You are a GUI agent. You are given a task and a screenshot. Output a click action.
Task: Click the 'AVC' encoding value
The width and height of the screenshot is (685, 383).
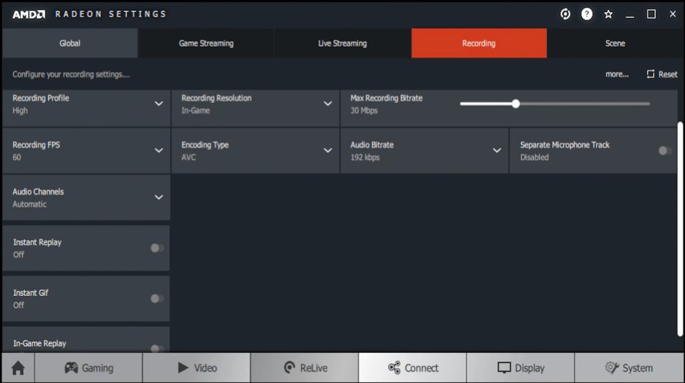tap(189, 157)
